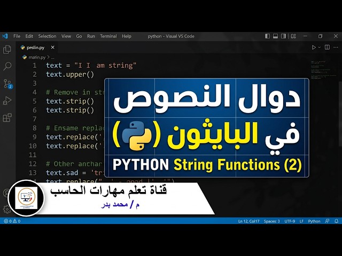
Task: Click the Ensame comment on line 8
Action: click(x=75, y=128)
